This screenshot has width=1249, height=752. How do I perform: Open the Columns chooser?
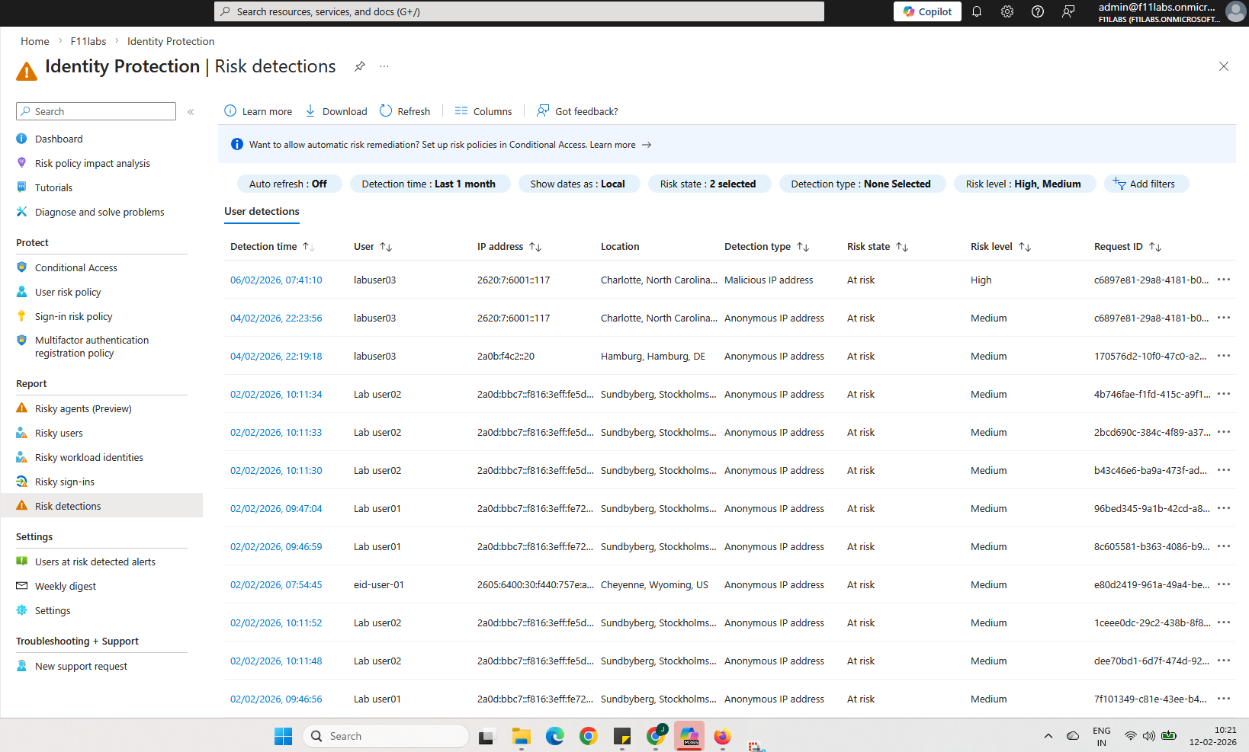(x=483, y=111)
